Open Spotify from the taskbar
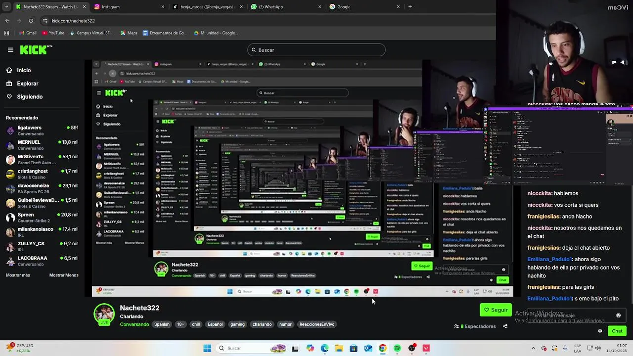The image size is (633, 356). point(397,349)
